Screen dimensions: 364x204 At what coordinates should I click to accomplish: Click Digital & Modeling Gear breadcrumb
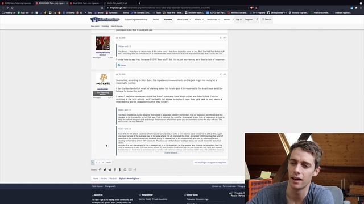click(129, 178)
